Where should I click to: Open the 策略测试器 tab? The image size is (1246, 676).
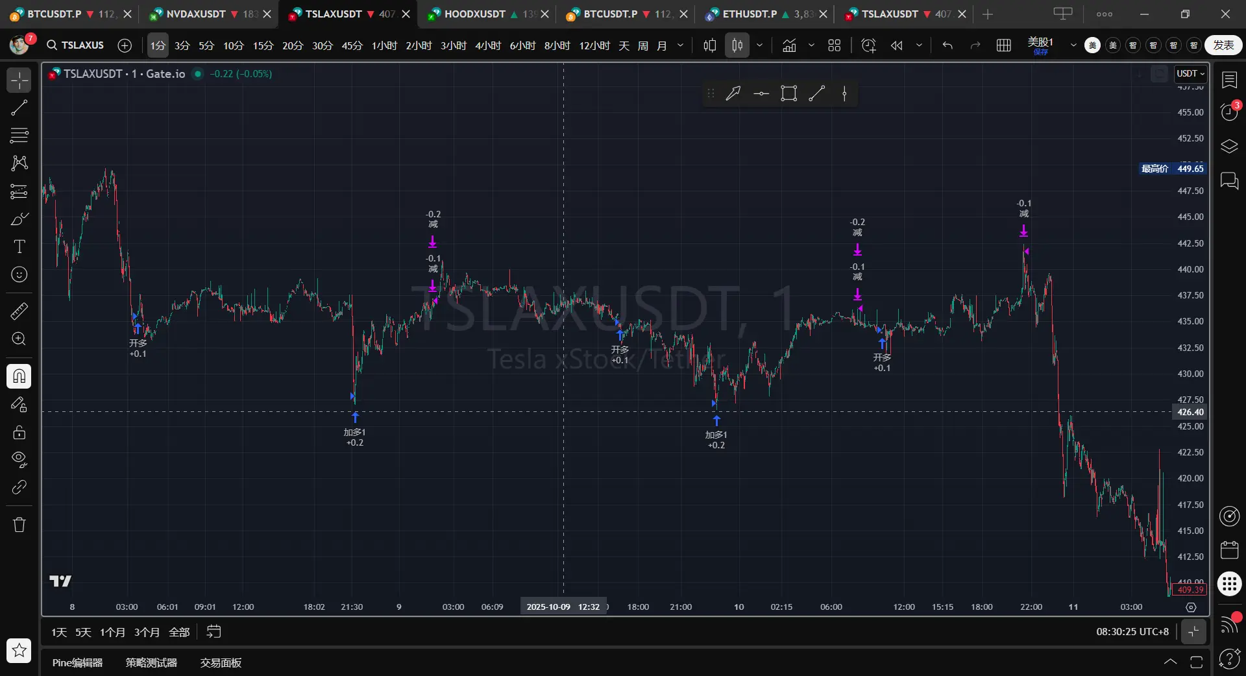(x=151, y=662)
